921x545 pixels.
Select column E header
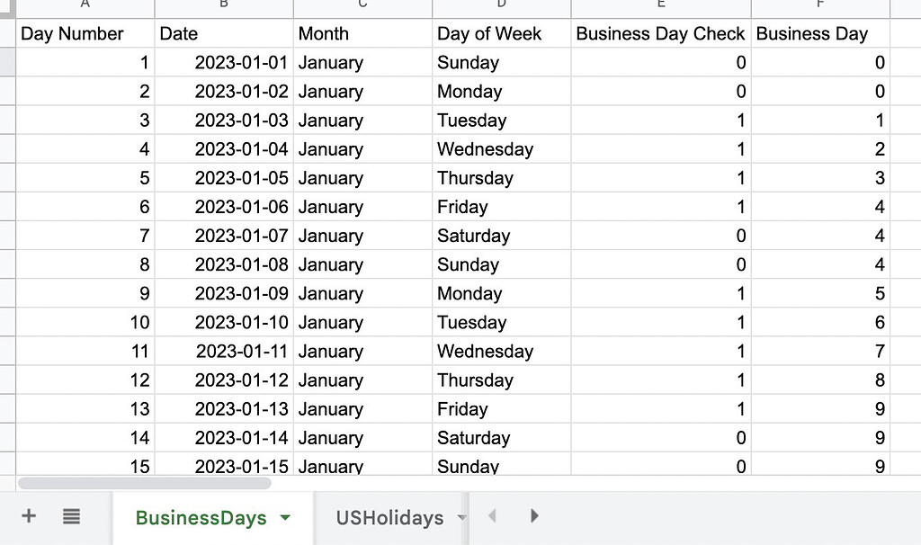tap(661, 5)
